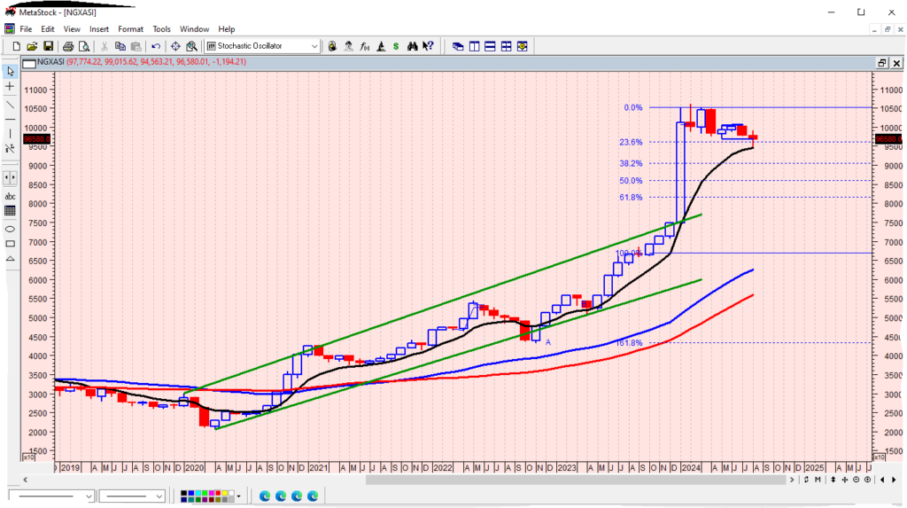
Task: Click the Print icon in toolbar
Action: click(x=66, y=46)
